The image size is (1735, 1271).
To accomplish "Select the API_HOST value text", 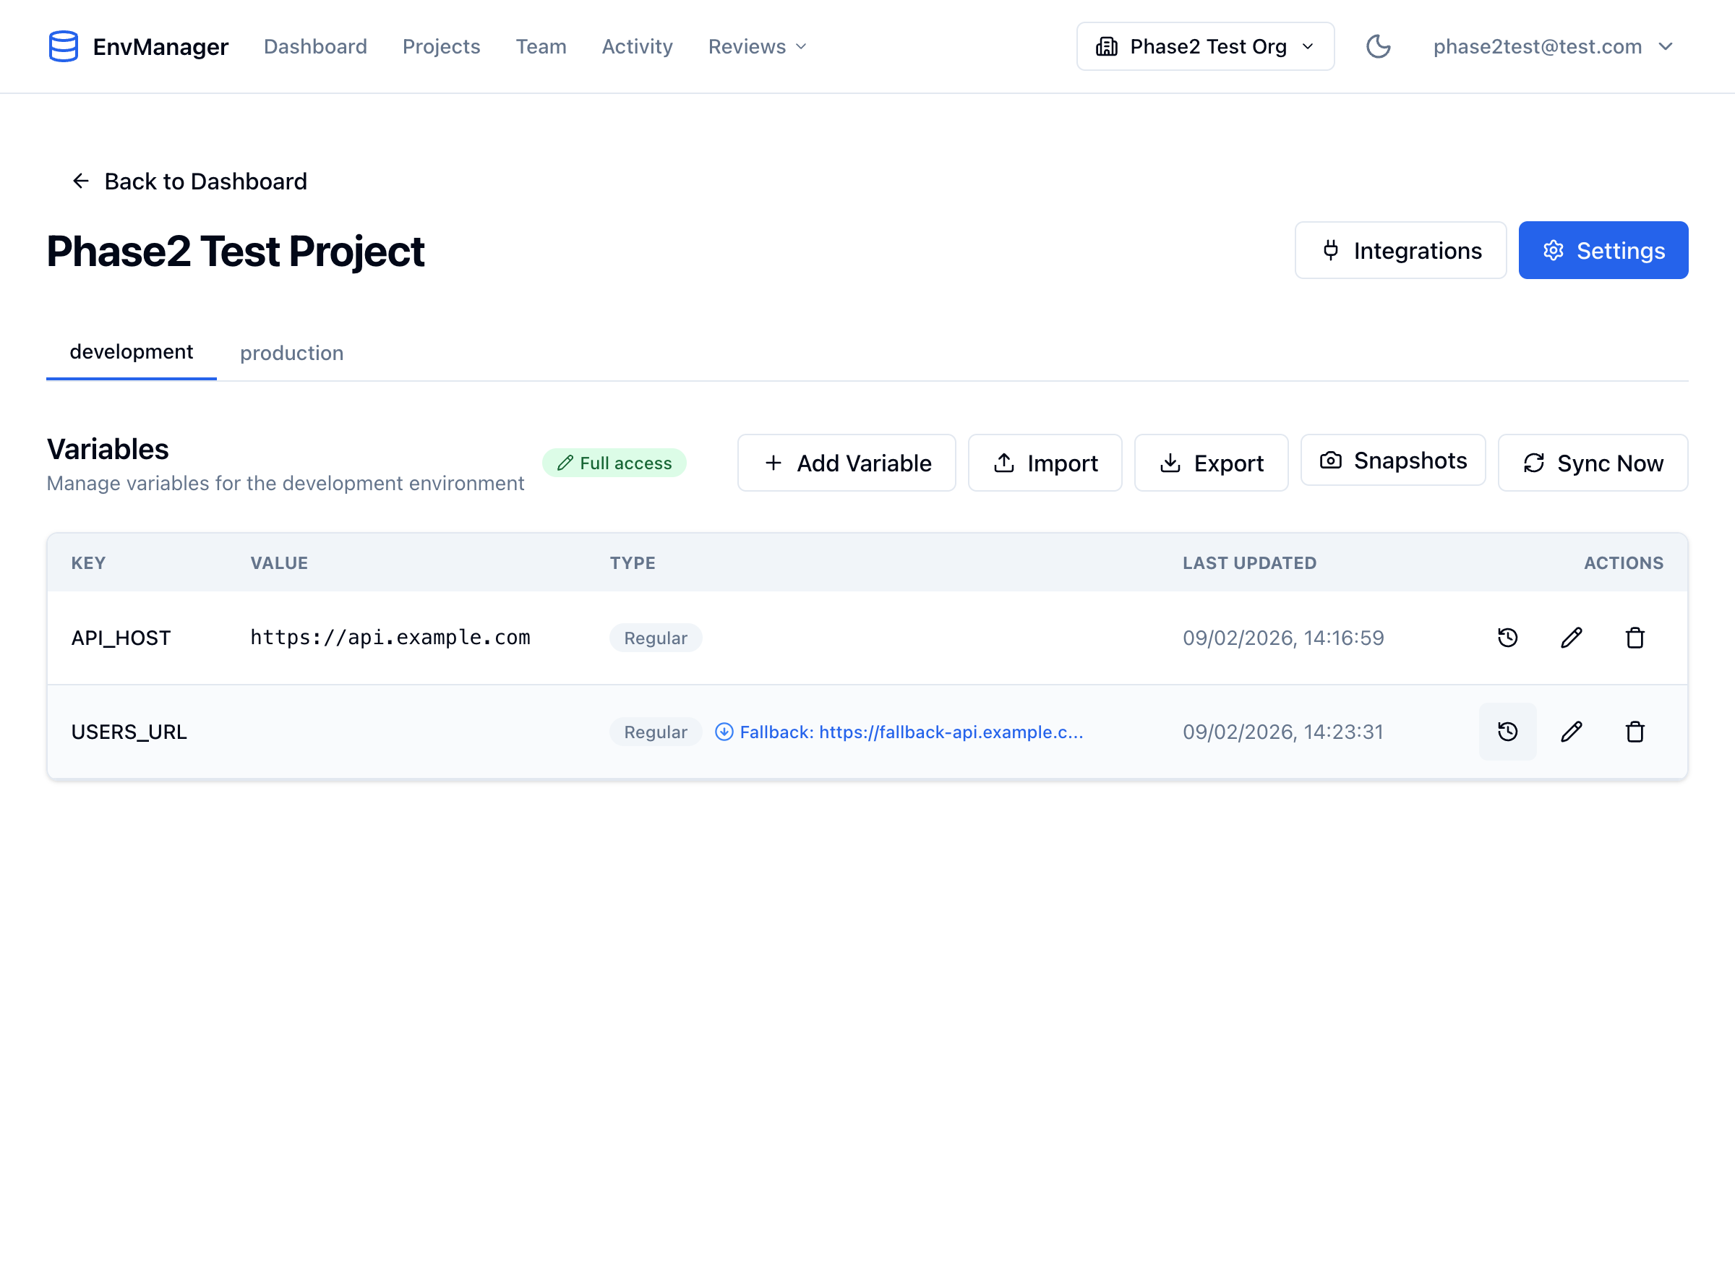I will [390, 638].
